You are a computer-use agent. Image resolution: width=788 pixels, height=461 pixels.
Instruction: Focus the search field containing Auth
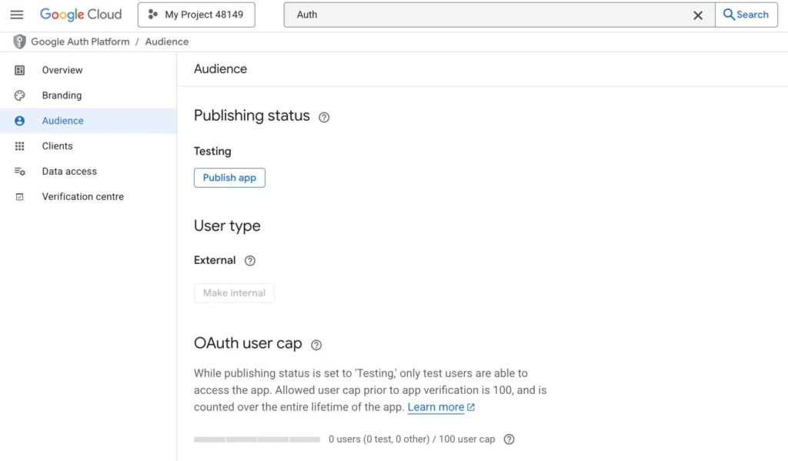tap(487, 15)
